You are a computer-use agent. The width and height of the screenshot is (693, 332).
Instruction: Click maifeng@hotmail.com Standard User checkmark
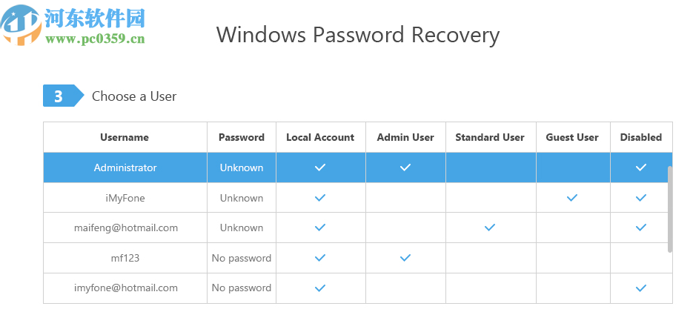tap(489, 228)
